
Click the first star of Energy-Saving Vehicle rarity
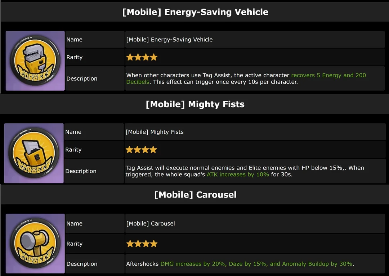(x=130, y=57)
